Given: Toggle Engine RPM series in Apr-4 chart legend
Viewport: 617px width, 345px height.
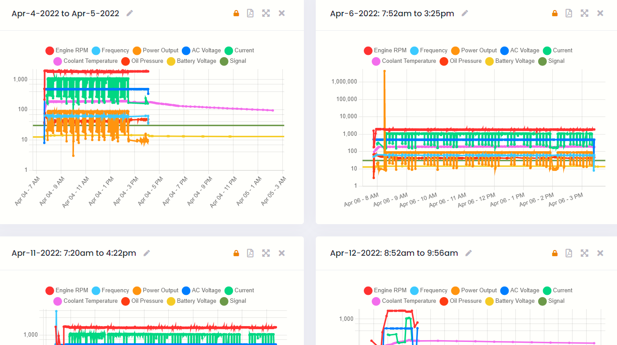Looking at the screenshot, I should coord(67,51).
